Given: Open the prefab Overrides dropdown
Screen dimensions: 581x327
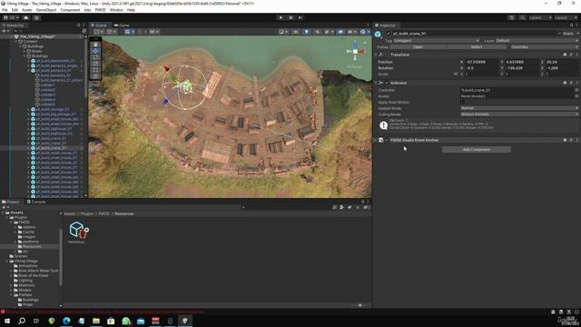Looking at the screenshot, I should 544,47.
